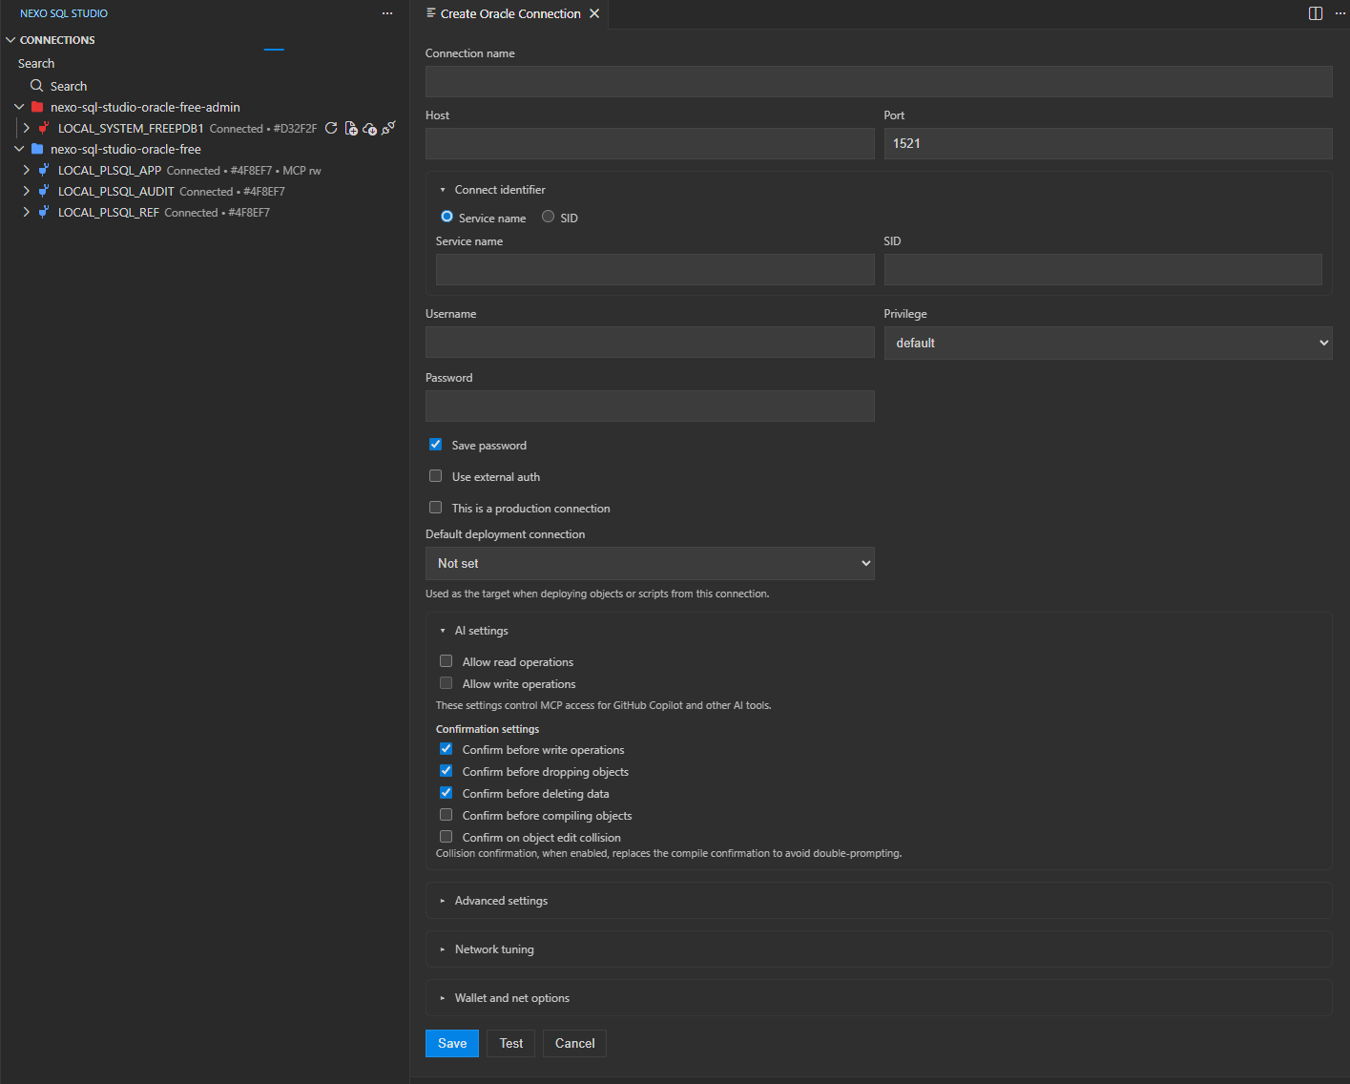1350x1084 pixels.
Task: Click the 'Search' label above the search row
Action: tap(36, 63)
